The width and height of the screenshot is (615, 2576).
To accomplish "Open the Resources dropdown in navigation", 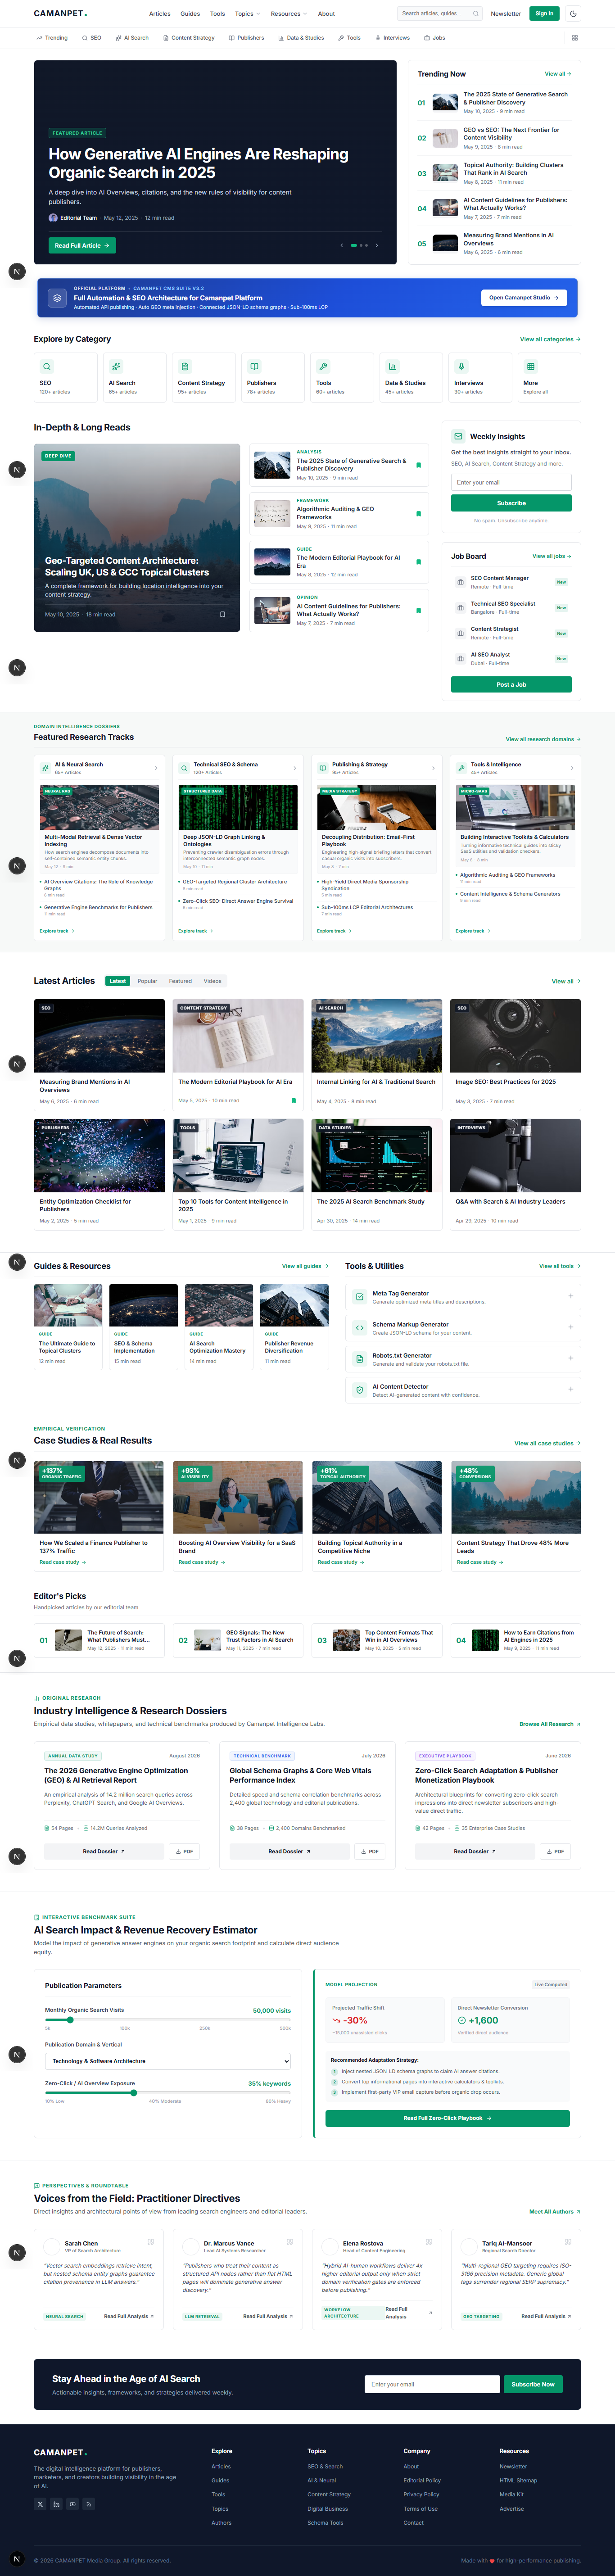I will coord(288,14).
